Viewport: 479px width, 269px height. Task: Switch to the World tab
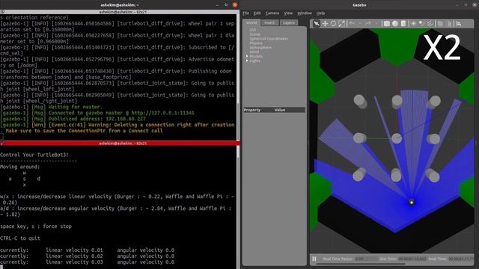(251, 22)
